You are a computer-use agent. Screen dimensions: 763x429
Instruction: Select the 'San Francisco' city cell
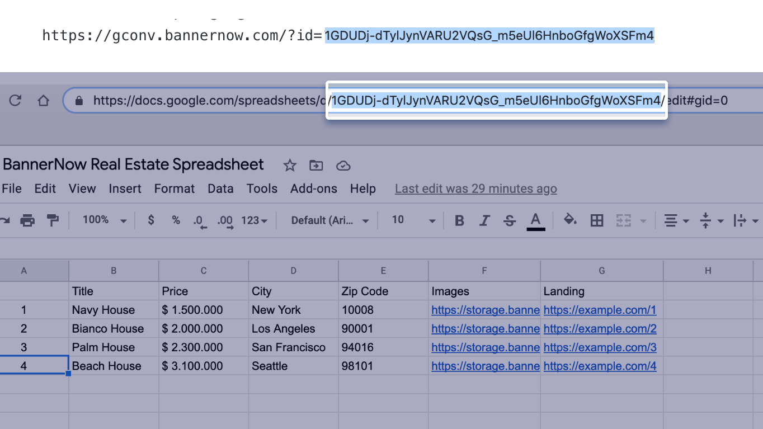(x=294, y=347)
